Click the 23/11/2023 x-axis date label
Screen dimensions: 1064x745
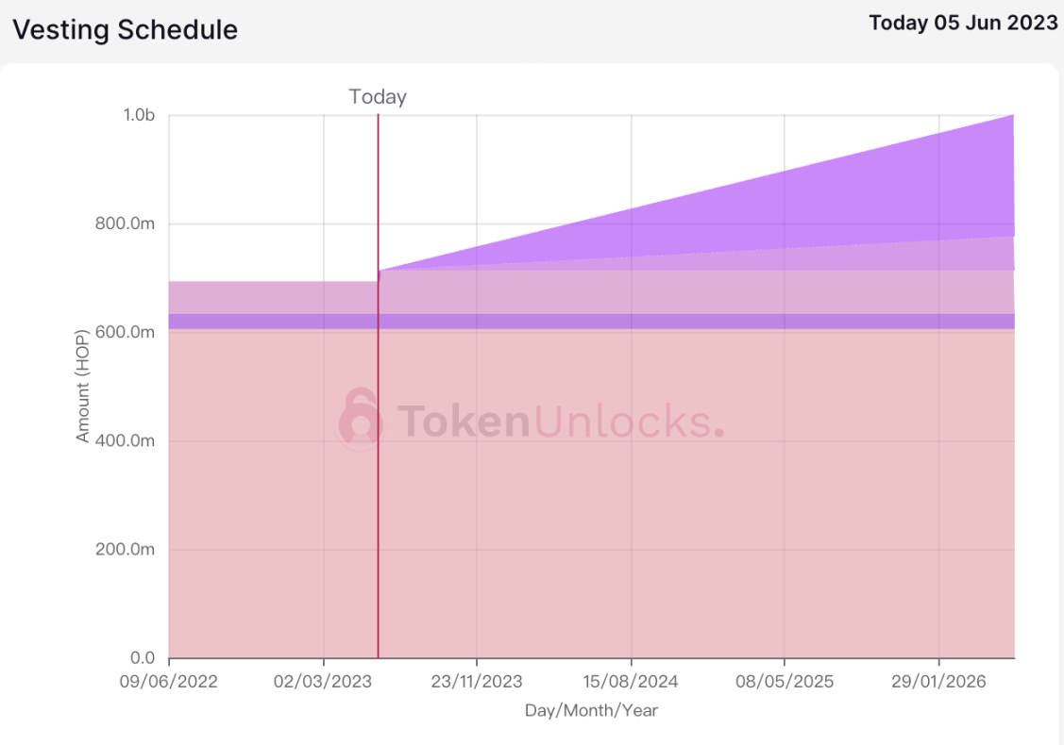[x=477, y=681]
